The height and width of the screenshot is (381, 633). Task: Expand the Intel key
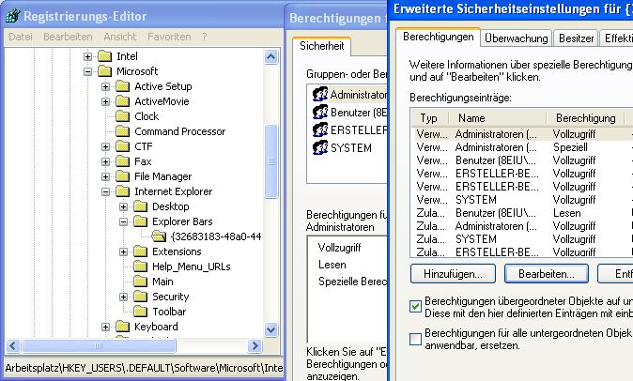point(87,56)
